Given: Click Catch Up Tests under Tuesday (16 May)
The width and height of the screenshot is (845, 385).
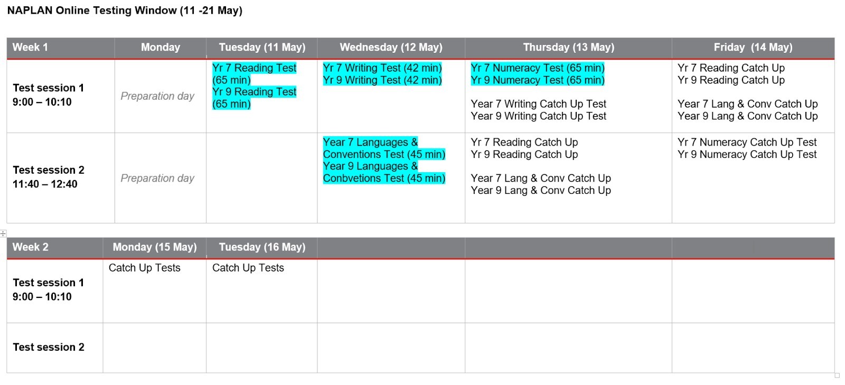Looking at the screenshot, I should point(248,268).
